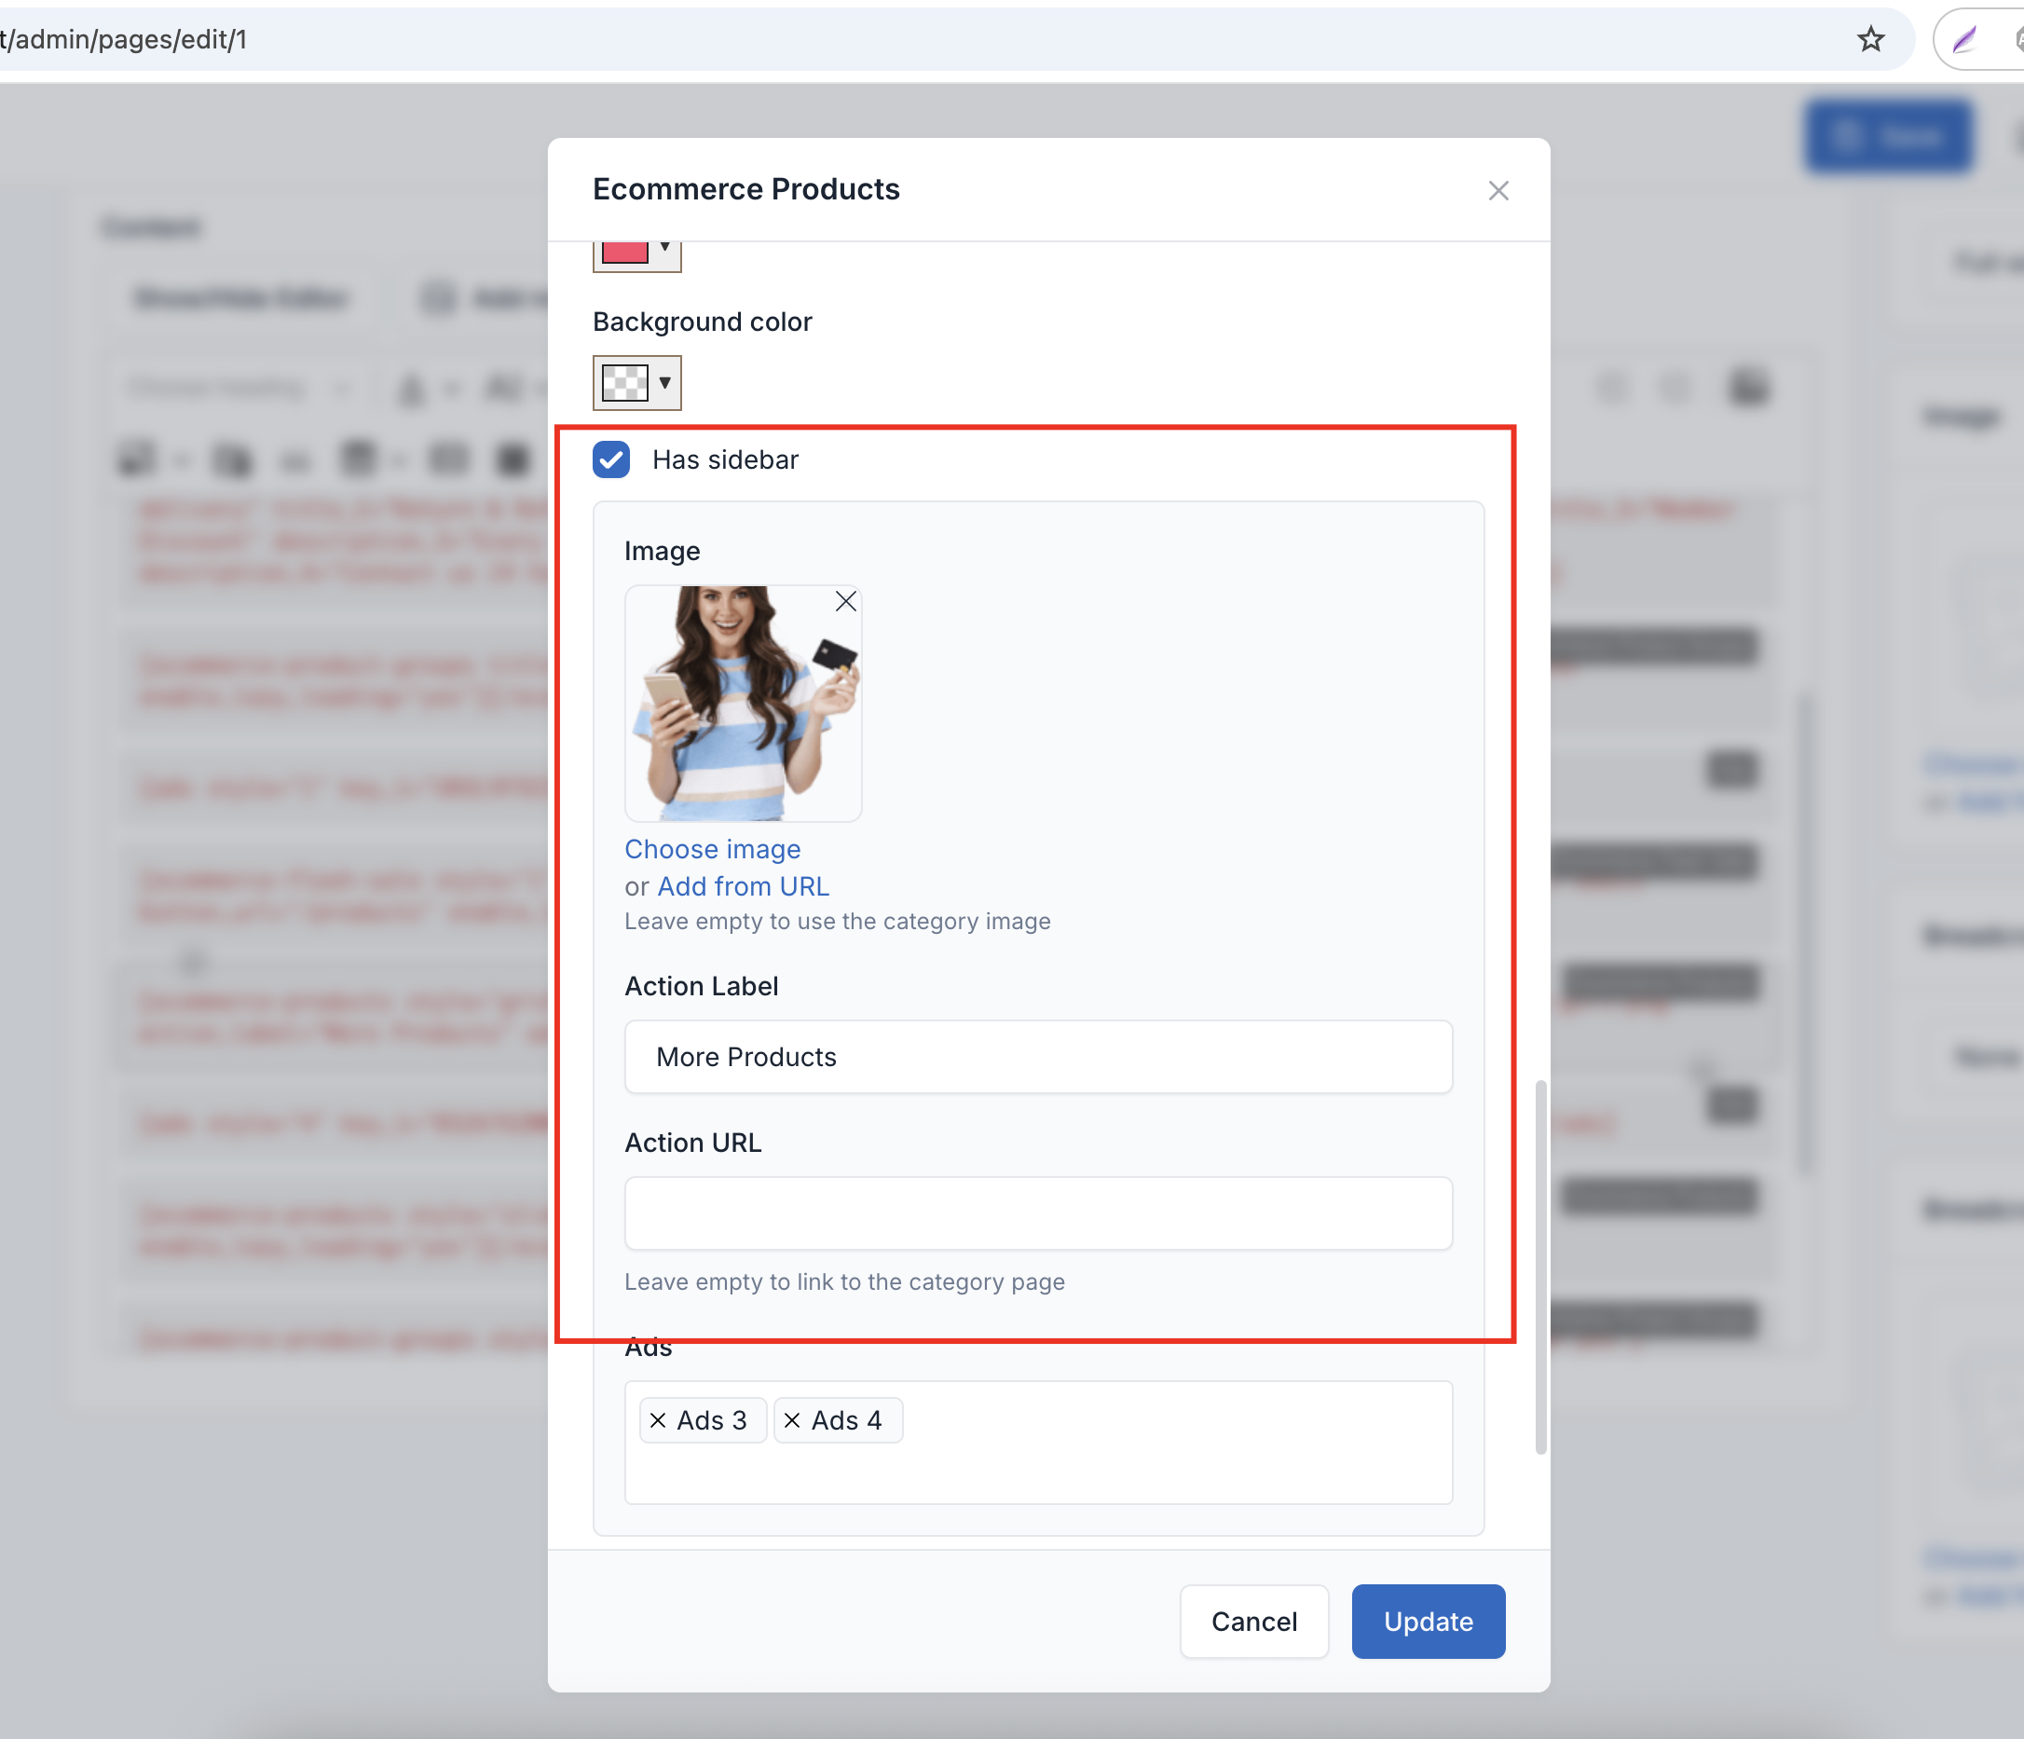2024x1739 pixels.
Task: Remove the Ads 3 tag
Action: coord(659,1419)
